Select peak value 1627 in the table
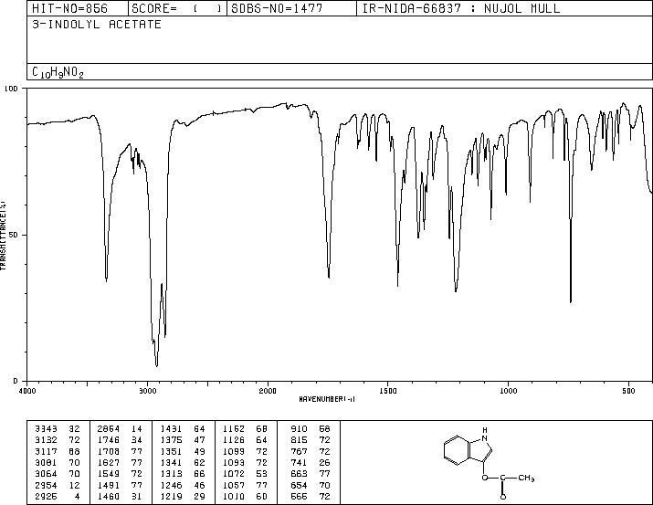The width and height of the screenshot is (653, 505). click(x=109, y=462)
